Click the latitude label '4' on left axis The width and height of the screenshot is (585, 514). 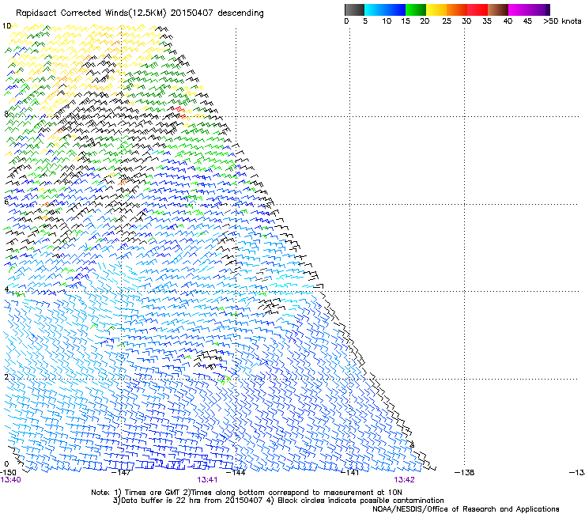(x=6, y=289)
